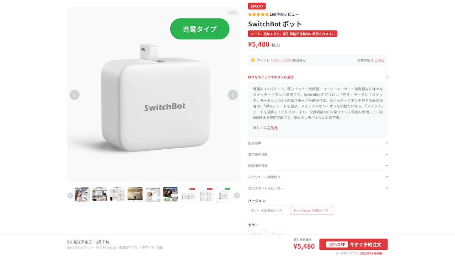Choose the ホワイト color option
Image resolution: width=455 pixels, height=256 pixels.
pos(256,234)
